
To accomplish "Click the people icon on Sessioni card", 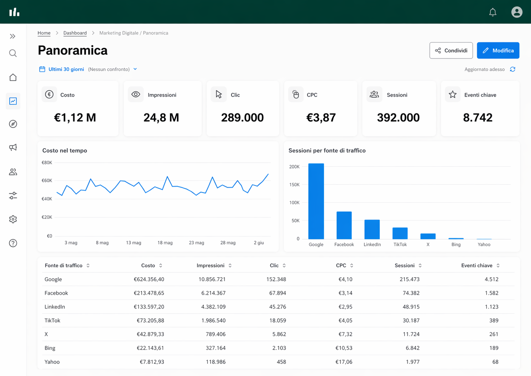I will pyautogui.click(x=374, y=94).
